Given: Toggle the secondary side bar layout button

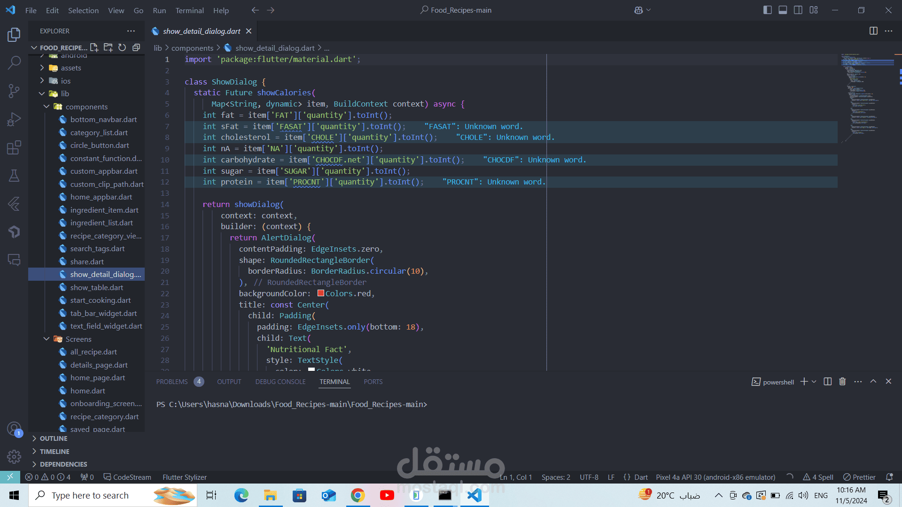Looking at the screenshot, I should click(x=798, y=10).
